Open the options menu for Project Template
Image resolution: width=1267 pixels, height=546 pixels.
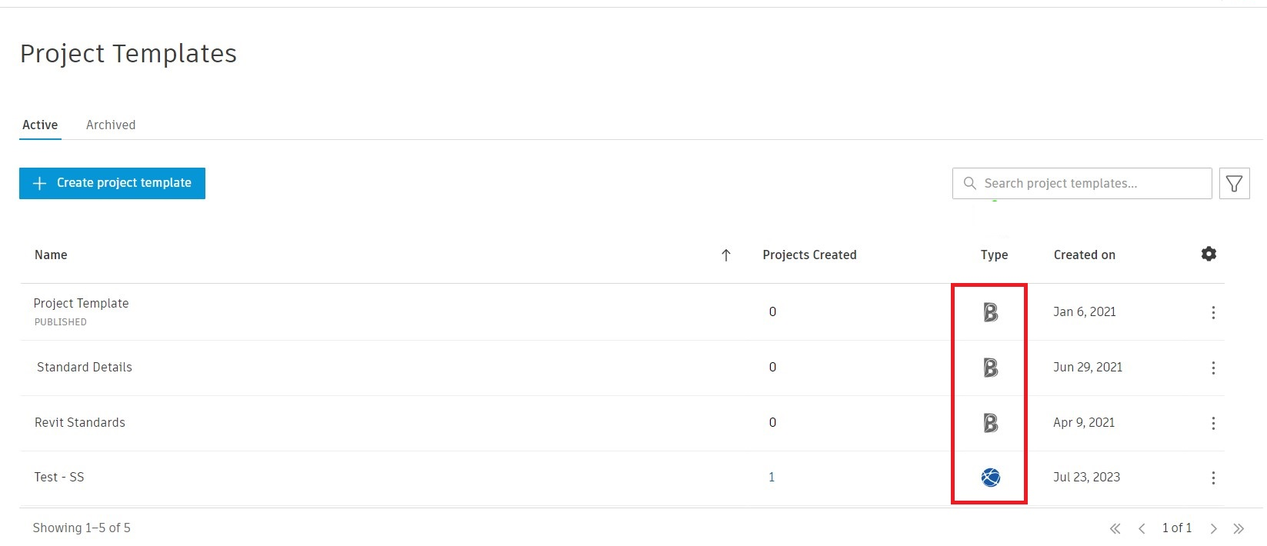coord(1214,312)
